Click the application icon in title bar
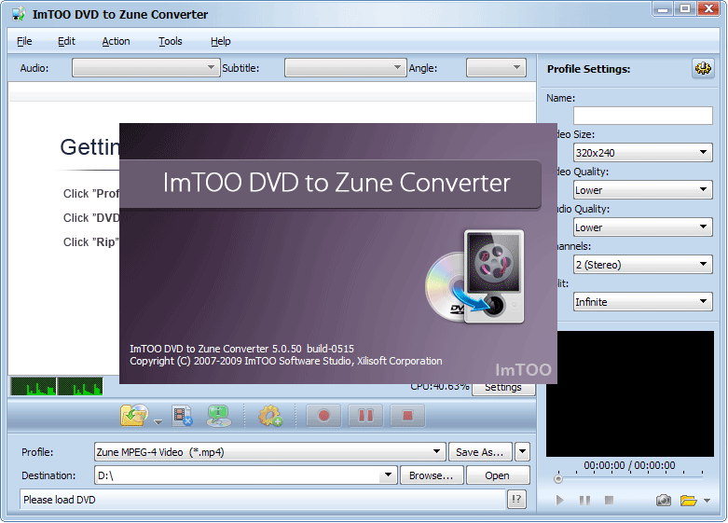The image size is (728, 523). pos(19,14)
